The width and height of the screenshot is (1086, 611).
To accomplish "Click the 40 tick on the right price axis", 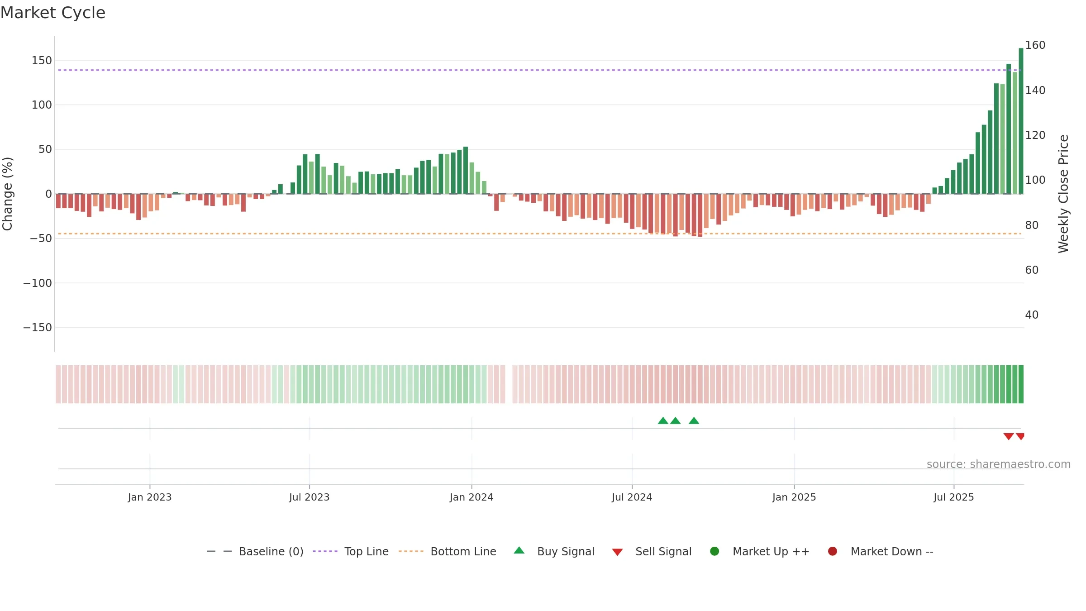I will point(1032,315).
